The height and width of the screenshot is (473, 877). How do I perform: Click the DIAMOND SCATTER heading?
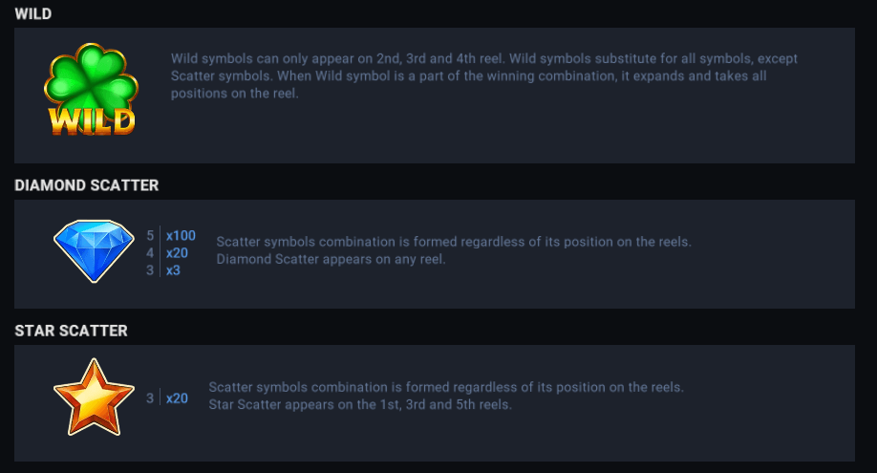87,185
